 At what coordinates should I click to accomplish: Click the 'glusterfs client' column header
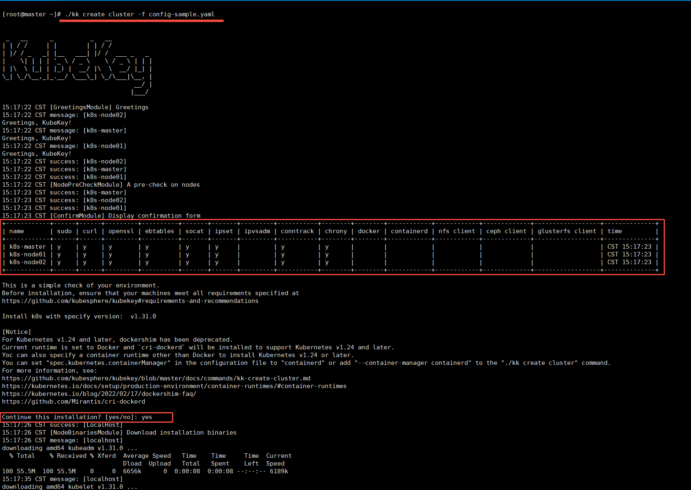tap(567, 231)
